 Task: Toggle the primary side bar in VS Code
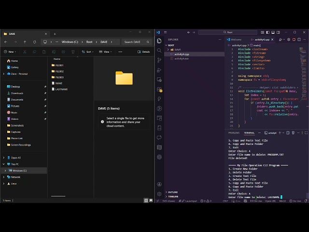pos(268,32)
